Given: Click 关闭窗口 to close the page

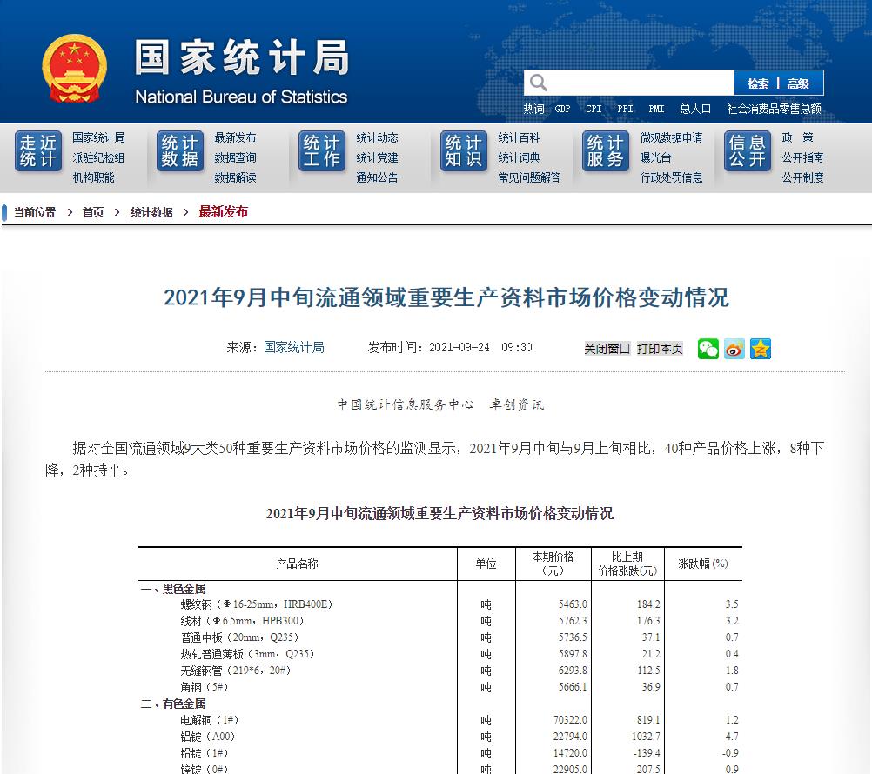Looking at the screenshot, I should [607, 348].
